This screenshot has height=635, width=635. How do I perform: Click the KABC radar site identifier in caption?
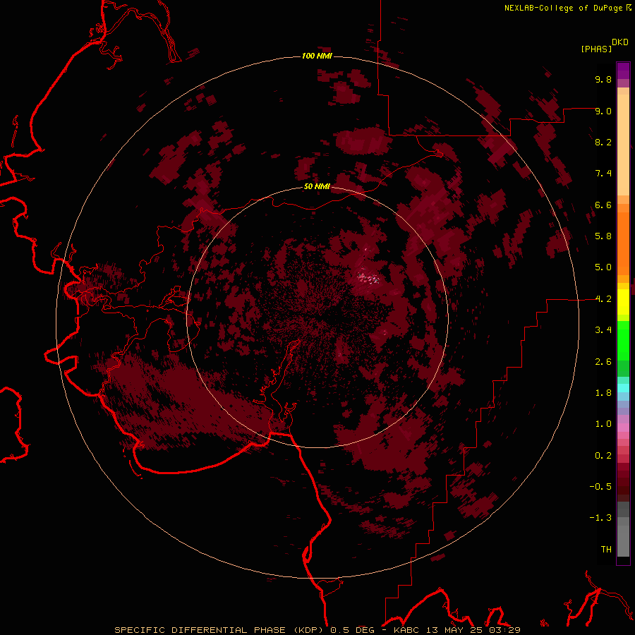click(x=406, y=630)
